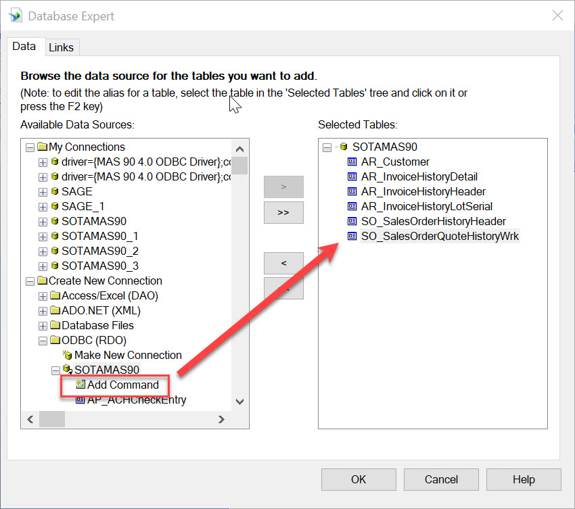Click the vertical scrollbar down arrow
This screenshot has height=509, width=575.
tap(240, 402)
